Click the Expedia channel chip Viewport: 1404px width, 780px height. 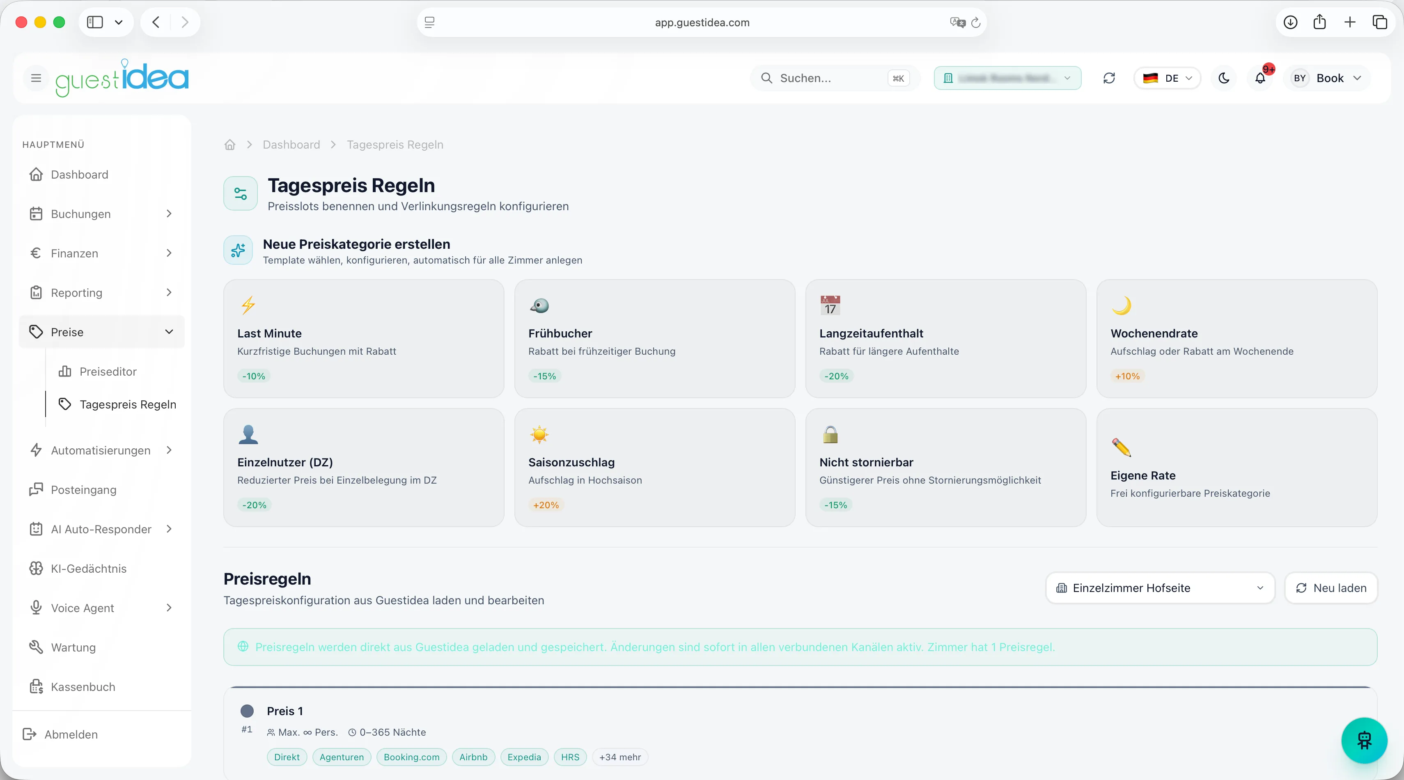pos(524,757)
